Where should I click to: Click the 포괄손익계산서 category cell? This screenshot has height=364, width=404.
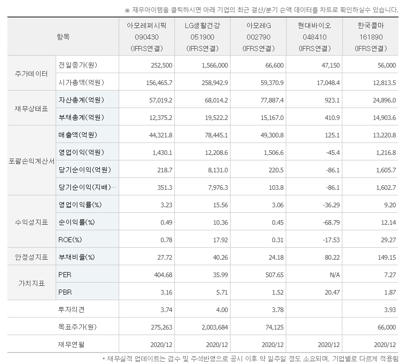[31, 161]
